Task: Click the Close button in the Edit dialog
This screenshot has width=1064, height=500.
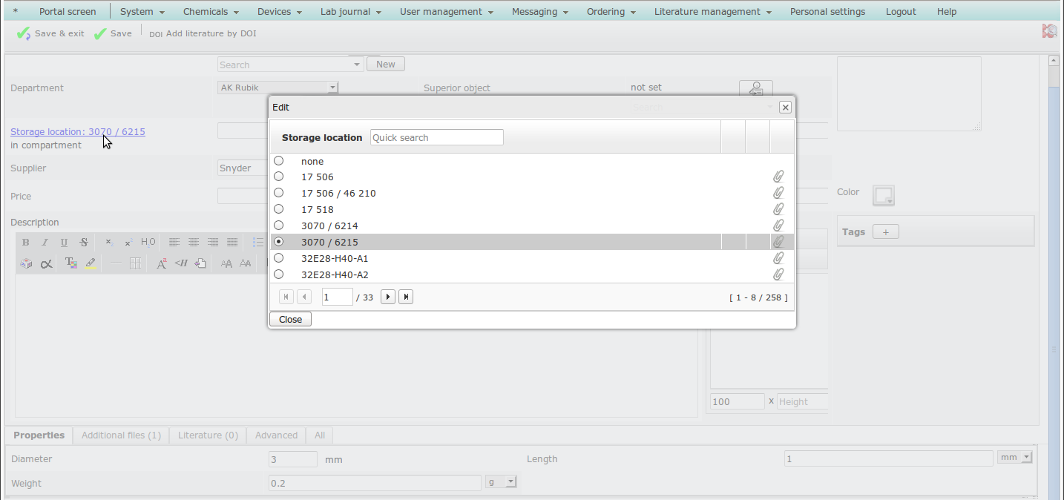Action: (x=290, y=319)
